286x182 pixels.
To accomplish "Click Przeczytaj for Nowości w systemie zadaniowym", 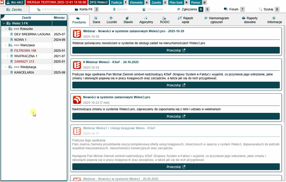I will pyautogui.click(x=176, y=116).
